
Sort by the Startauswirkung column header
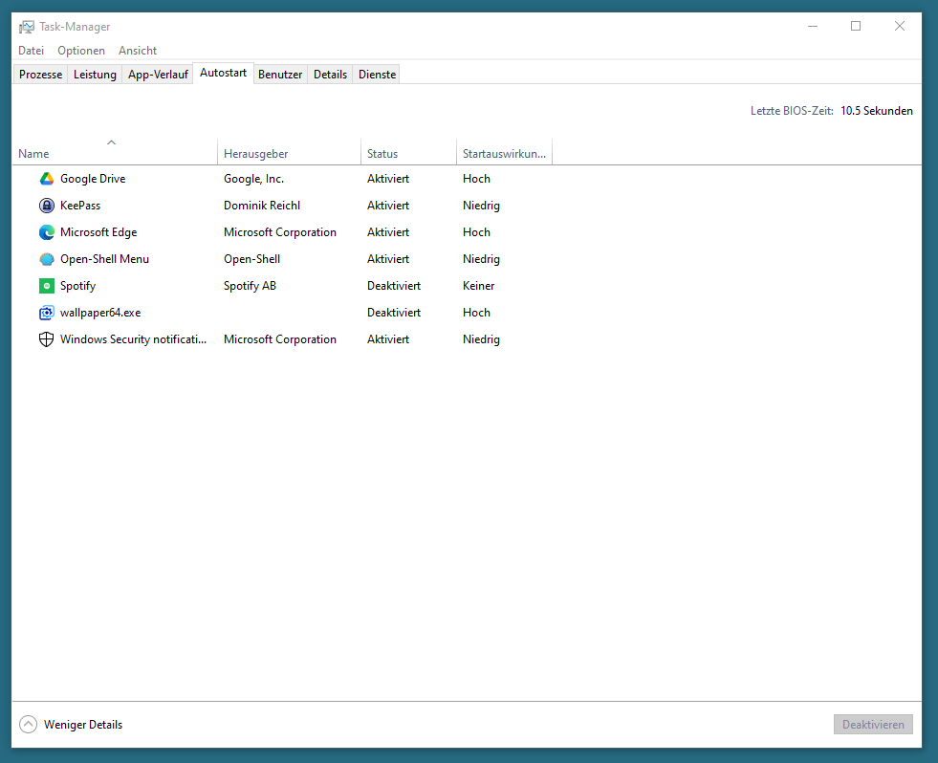pyautogui.click(x=504, y=154)
